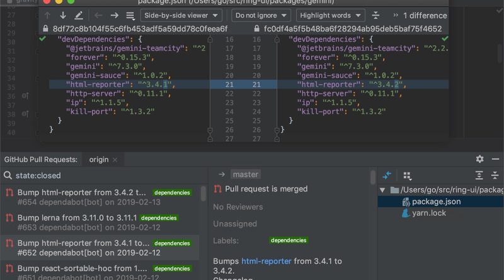The width and height of the screenshot is (504, 280).
Task: Click dependencies label on PR #654
Action: 172,193
